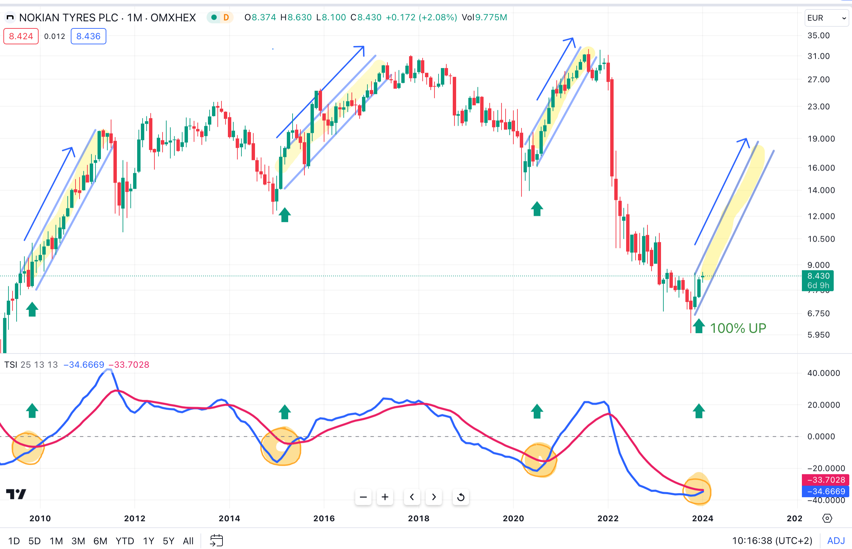Click the Nokian Tyres symbol logo icon
Image resolution: width=852 pixels, height=549 pixels.
click(x=10, y=18)
